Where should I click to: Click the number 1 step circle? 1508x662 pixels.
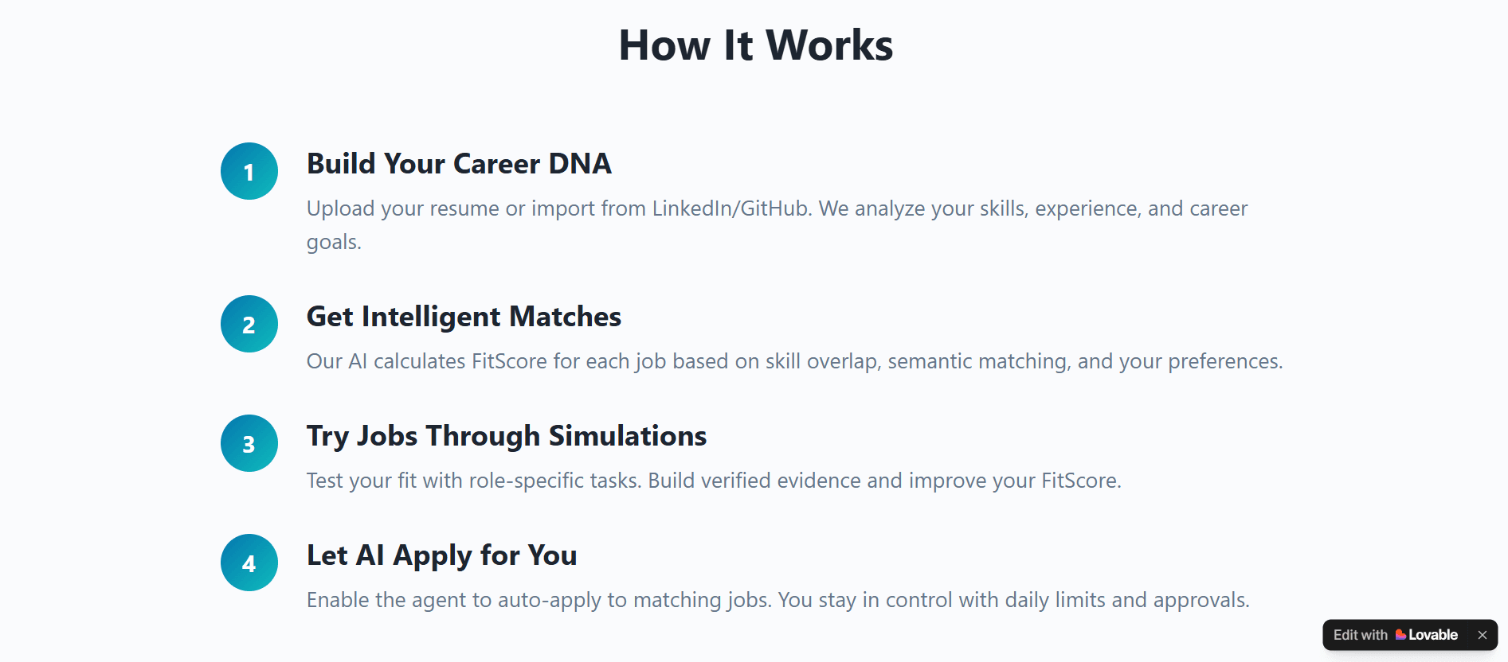click(249, 171)
